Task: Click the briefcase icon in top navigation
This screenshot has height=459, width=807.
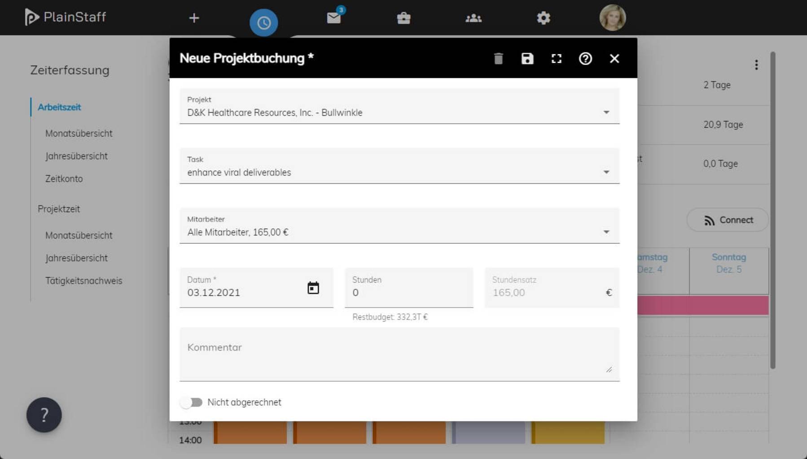Action: pyautogui.click(x=403, y=18)
